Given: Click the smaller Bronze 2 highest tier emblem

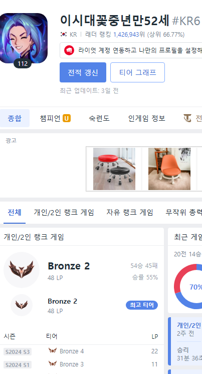Looking at the screenshot, I should pos(22,305).
